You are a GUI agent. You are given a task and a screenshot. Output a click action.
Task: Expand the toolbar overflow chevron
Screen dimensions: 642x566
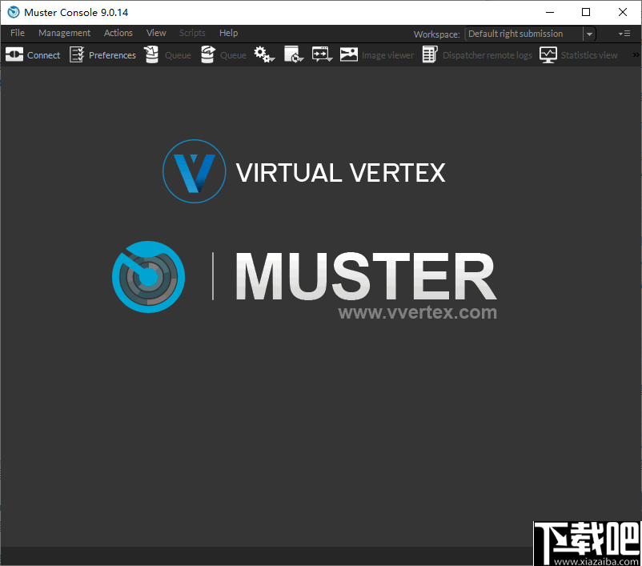coord(635,54)
